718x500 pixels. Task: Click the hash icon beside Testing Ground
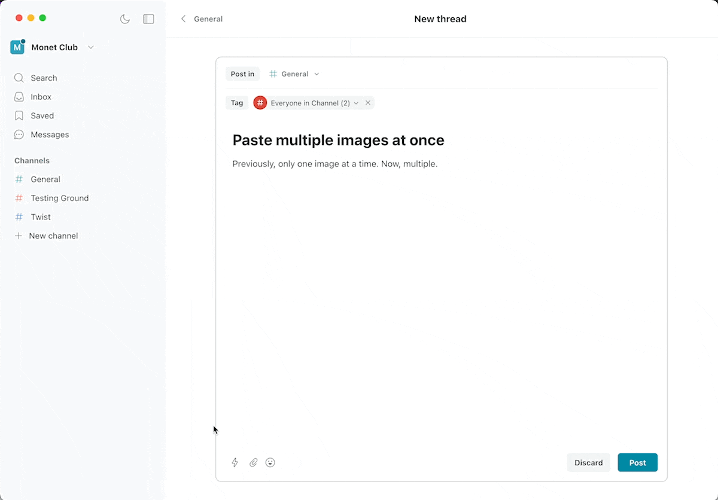tap(19, 198)
